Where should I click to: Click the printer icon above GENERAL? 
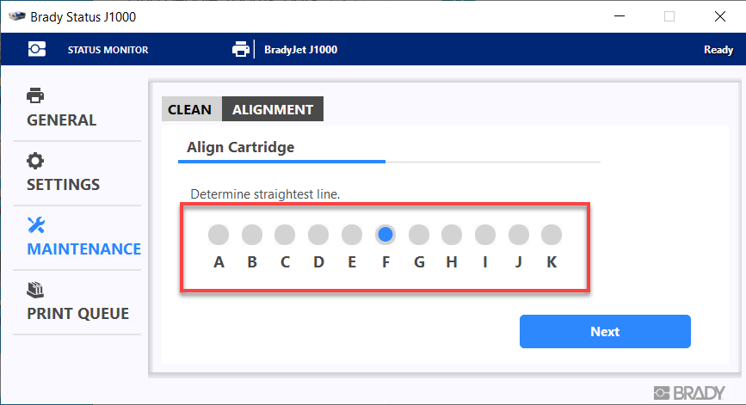coord(35,95)
